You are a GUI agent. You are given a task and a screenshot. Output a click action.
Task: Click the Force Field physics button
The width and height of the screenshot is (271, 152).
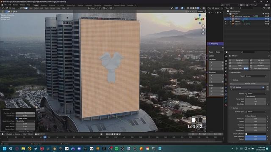[x=239, y=60]
